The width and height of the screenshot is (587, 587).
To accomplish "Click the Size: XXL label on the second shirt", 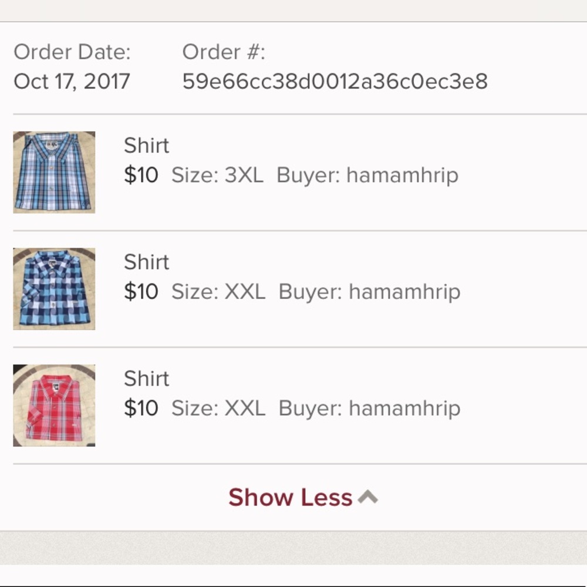I will click(218, 291).
